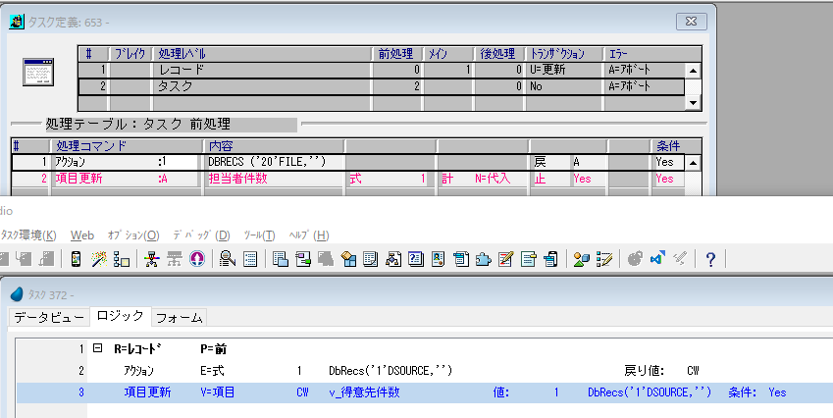833x418 pixels.
Task: Click the magnifier search icon in toolbar
Action: 227,259
